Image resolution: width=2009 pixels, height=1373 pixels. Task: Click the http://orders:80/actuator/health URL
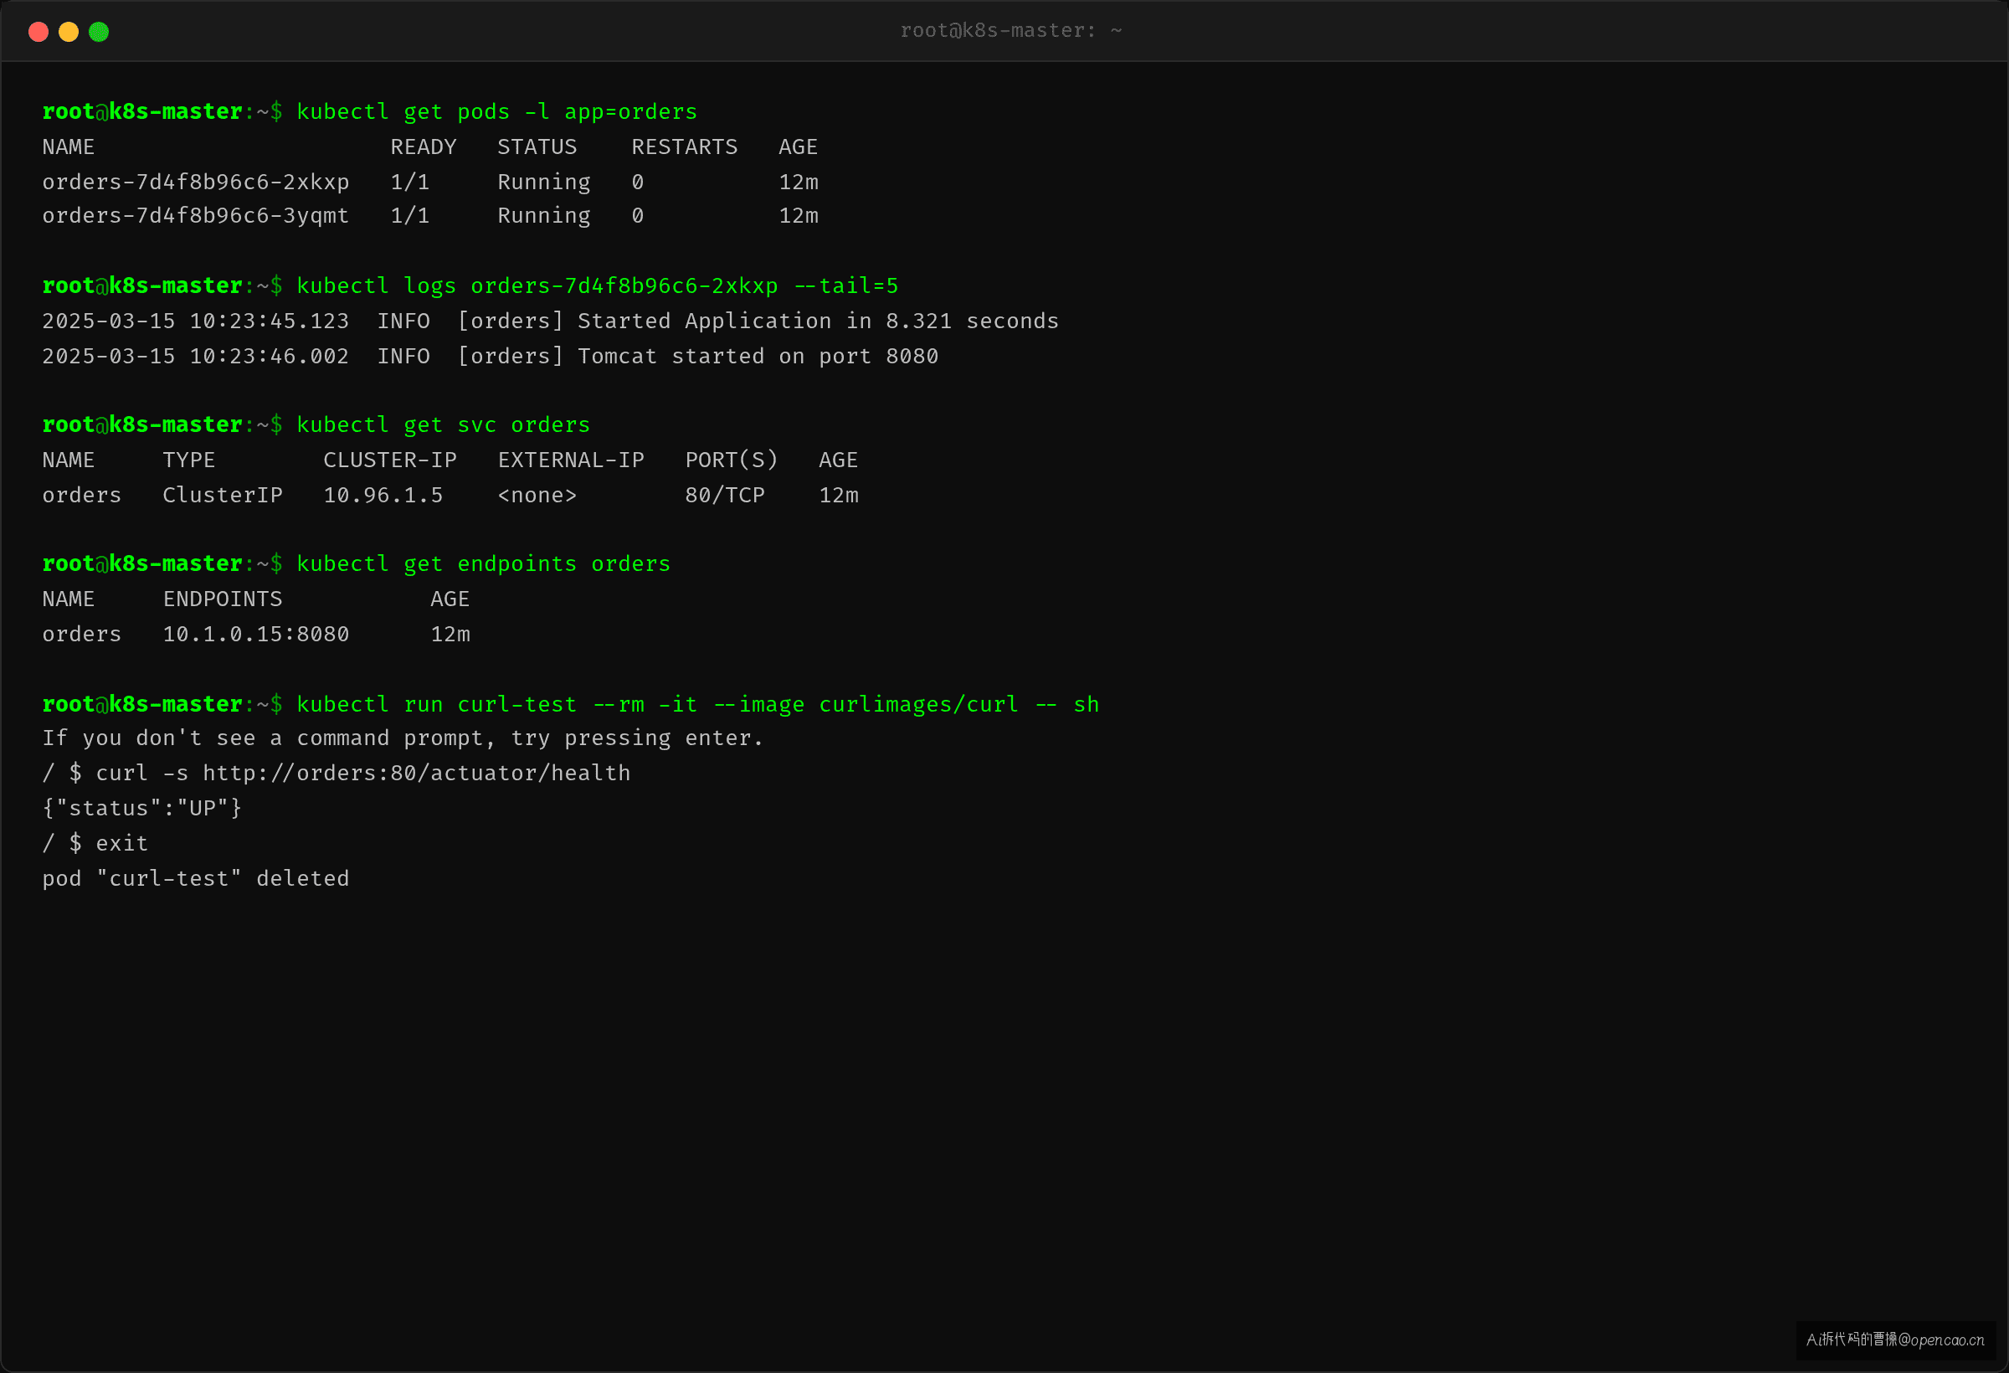click(x=417, y=773)
